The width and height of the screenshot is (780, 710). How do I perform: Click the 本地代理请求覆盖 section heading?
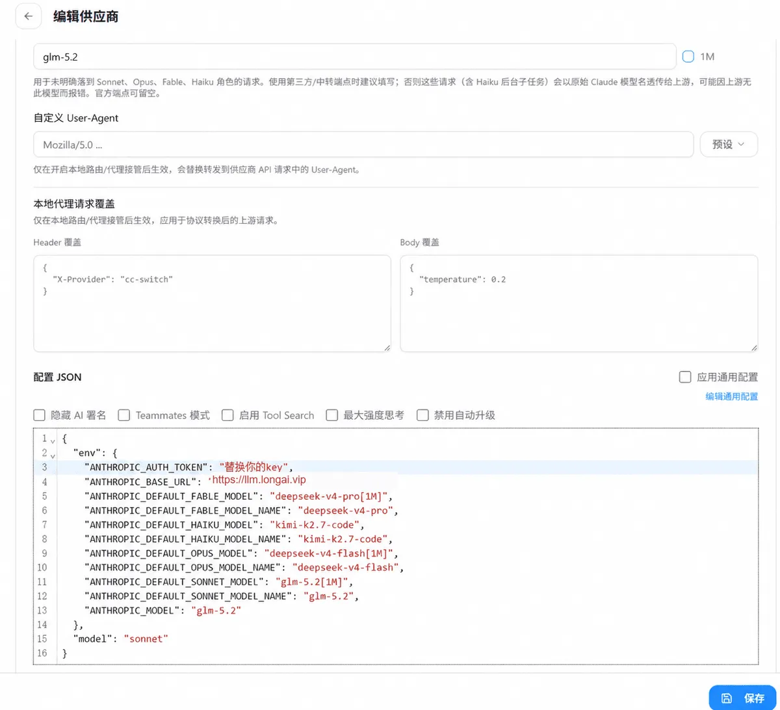74,205
